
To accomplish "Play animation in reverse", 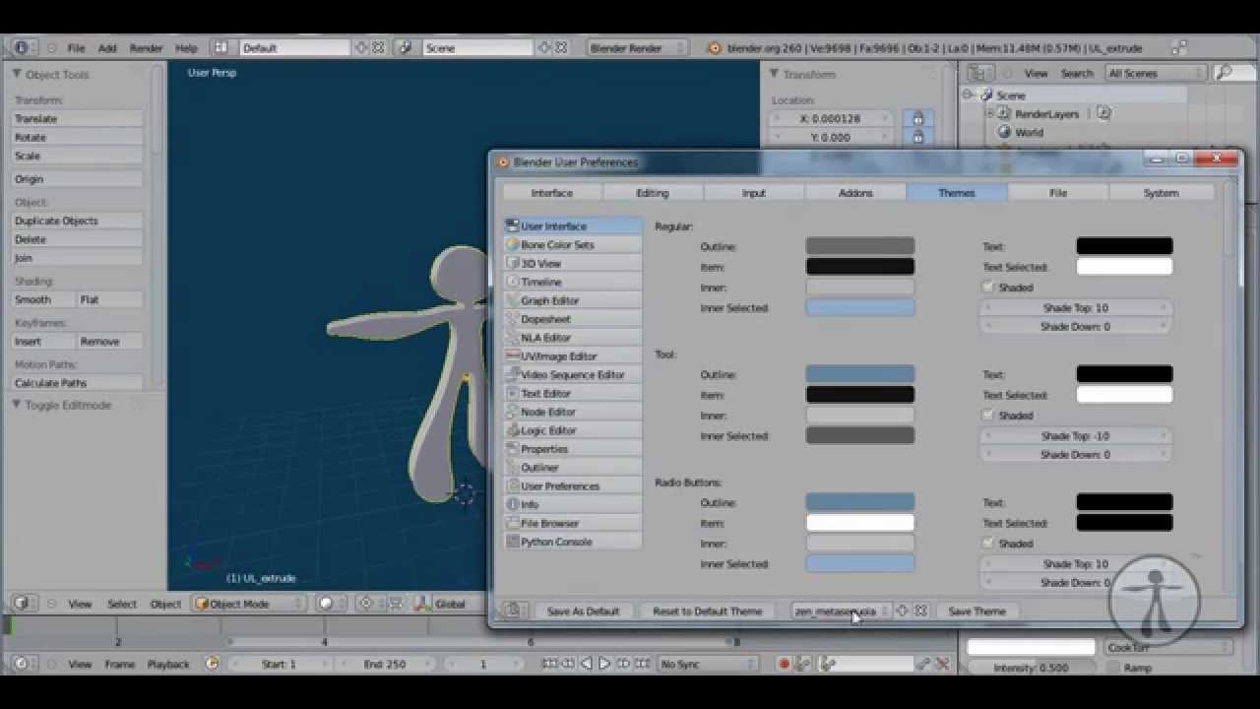I will [x=587, y=664].
